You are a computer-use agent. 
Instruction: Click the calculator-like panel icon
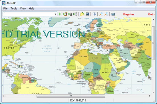[113, 14]
